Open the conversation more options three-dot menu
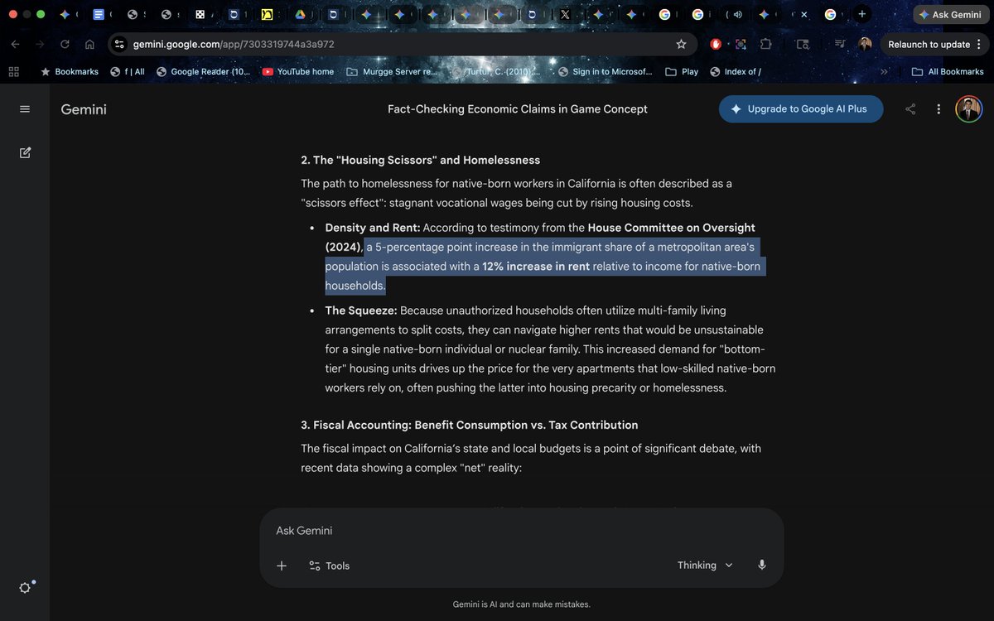This screenshot has height=621, width=994. pos(939,109)
